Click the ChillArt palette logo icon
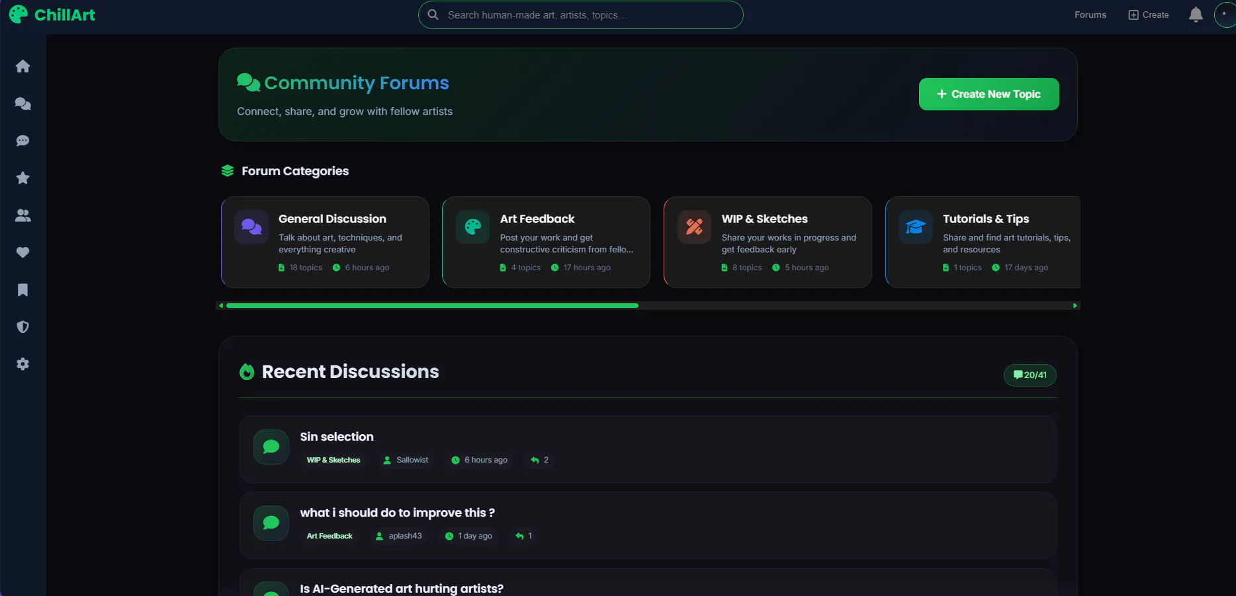This screenshot has height=596, width=1236. point(19,15)
